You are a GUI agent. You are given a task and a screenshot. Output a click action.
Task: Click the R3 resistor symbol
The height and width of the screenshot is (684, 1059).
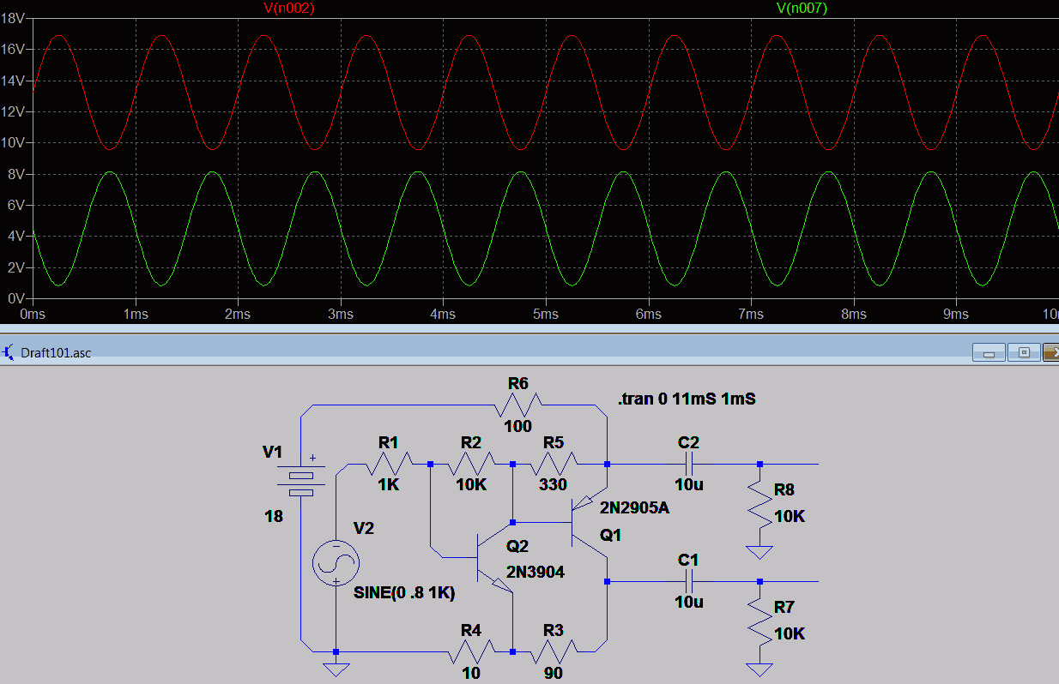pos(554,652)
